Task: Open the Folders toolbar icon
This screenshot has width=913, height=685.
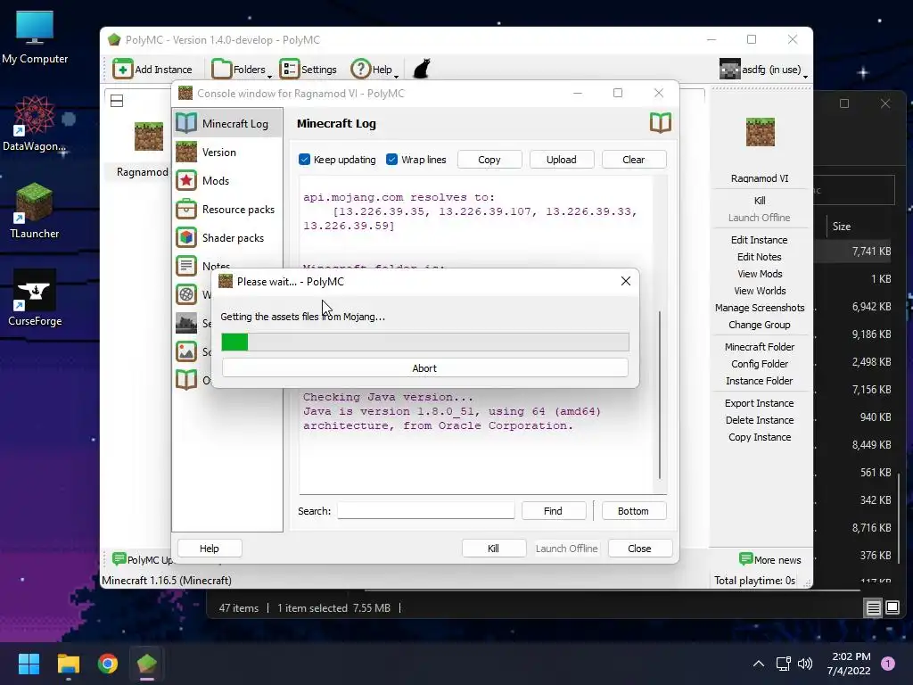Action: [221, 70]
